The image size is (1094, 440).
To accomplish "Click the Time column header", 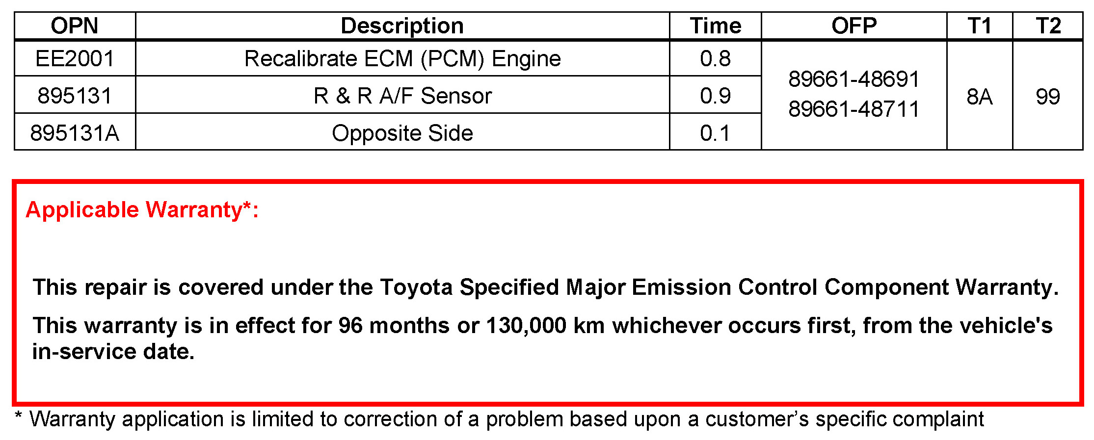I will 715,26.
